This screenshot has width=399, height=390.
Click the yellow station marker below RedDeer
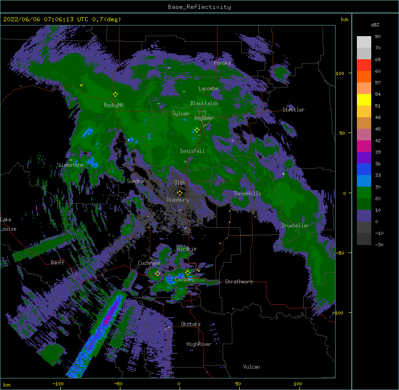point(197,130)
